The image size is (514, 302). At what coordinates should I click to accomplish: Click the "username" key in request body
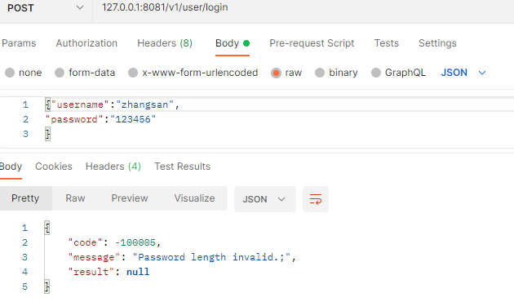click(80, 105)
